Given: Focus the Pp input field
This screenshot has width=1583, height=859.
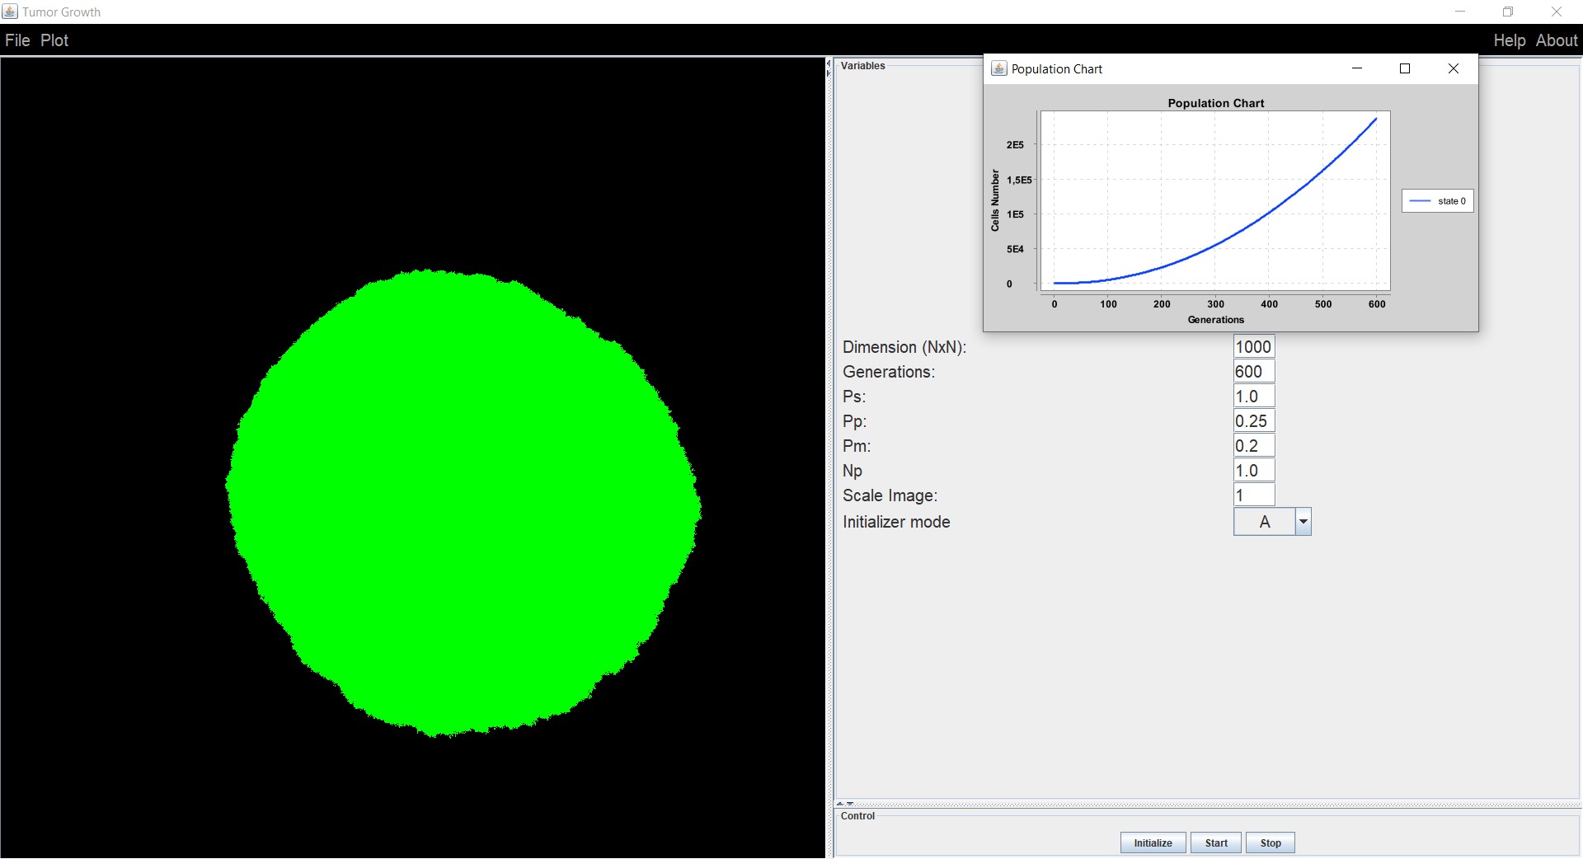Looking at the screenshot, I should tap(1254, 421).
